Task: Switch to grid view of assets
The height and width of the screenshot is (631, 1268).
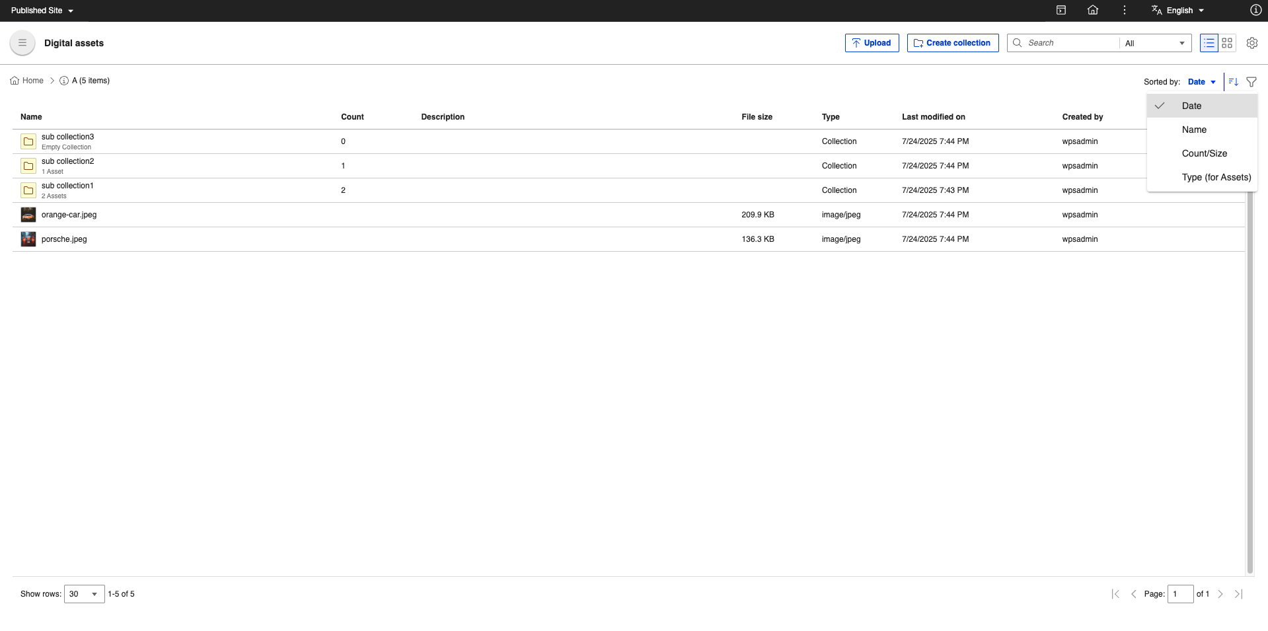Action: 1228,42
